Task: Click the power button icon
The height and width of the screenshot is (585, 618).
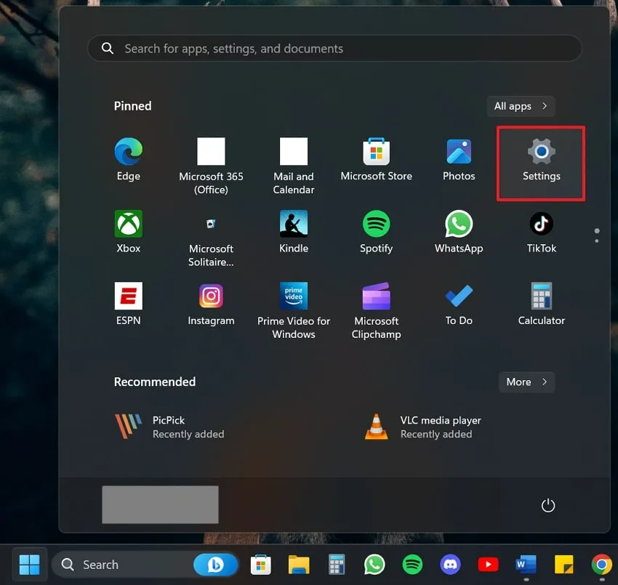Action: click(548, 505)
